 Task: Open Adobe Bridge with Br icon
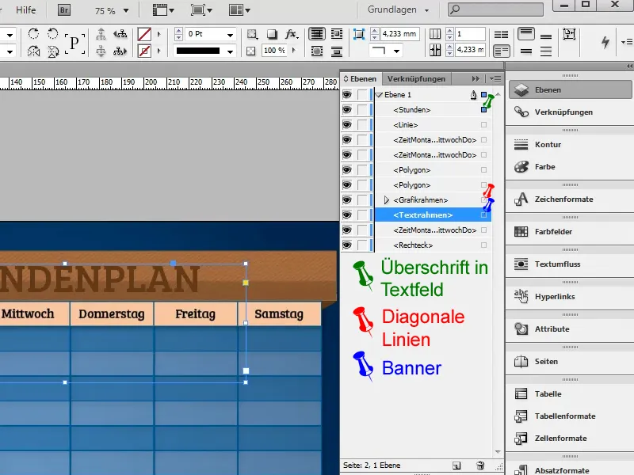tap(64, 10)
